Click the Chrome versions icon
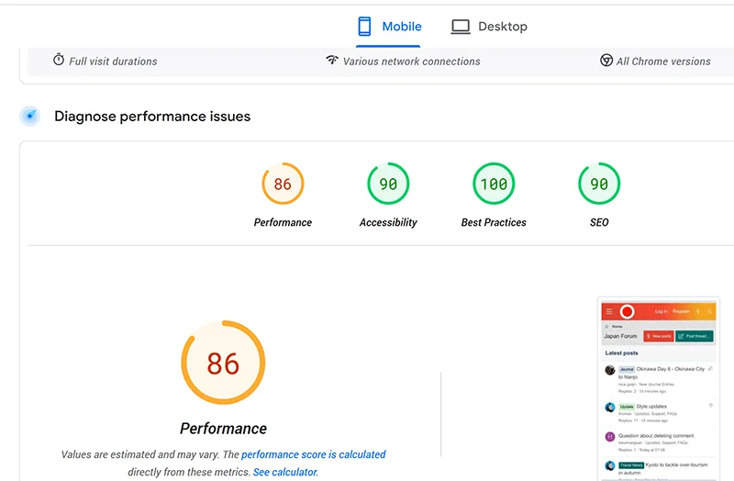The image size is (734, 481). coord(606,60)
